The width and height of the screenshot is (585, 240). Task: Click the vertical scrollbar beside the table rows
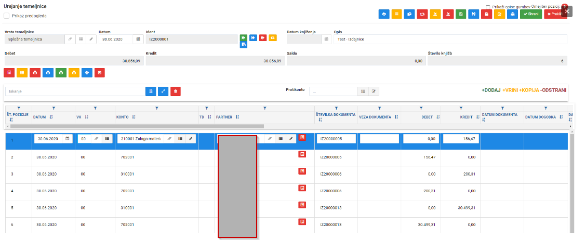572,183
